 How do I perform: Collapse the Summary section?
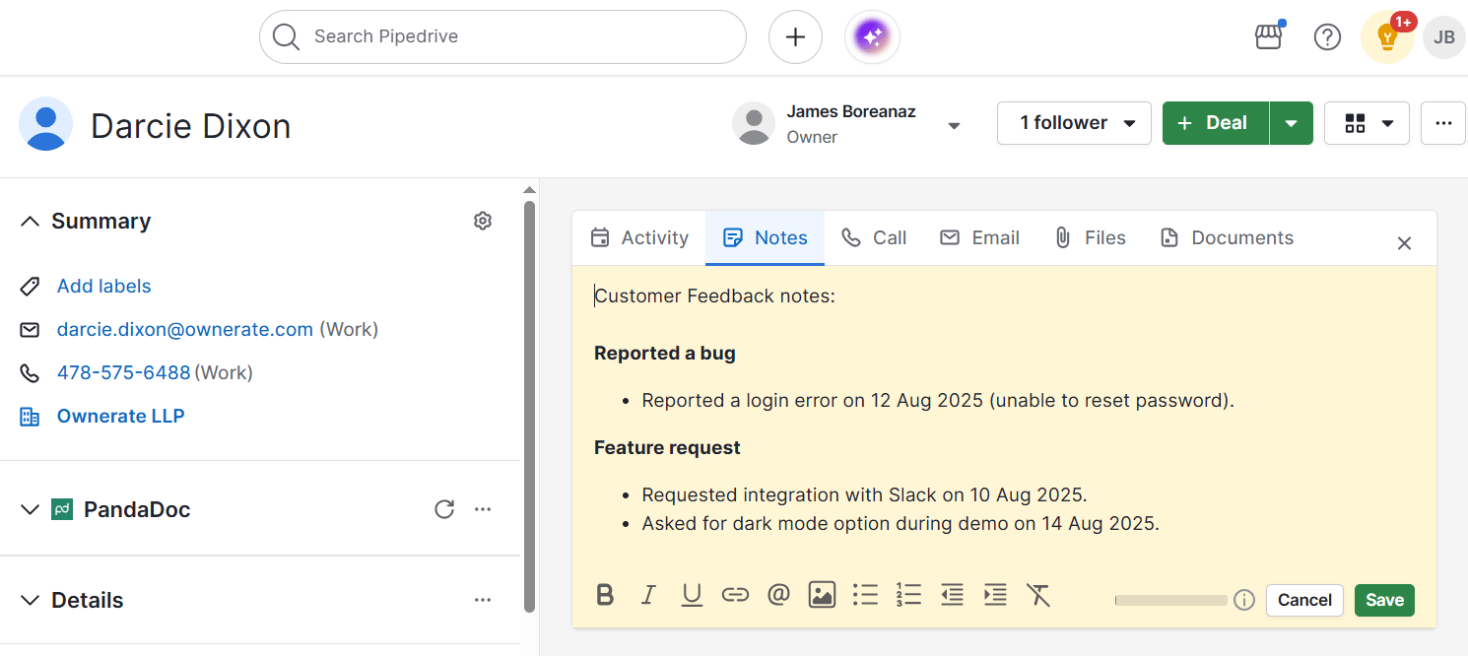pyautogui.click(x=30, y=221)
